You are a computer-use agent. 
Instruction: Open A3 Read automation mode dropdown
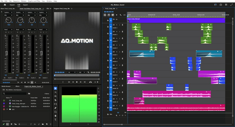coord(32,29)
